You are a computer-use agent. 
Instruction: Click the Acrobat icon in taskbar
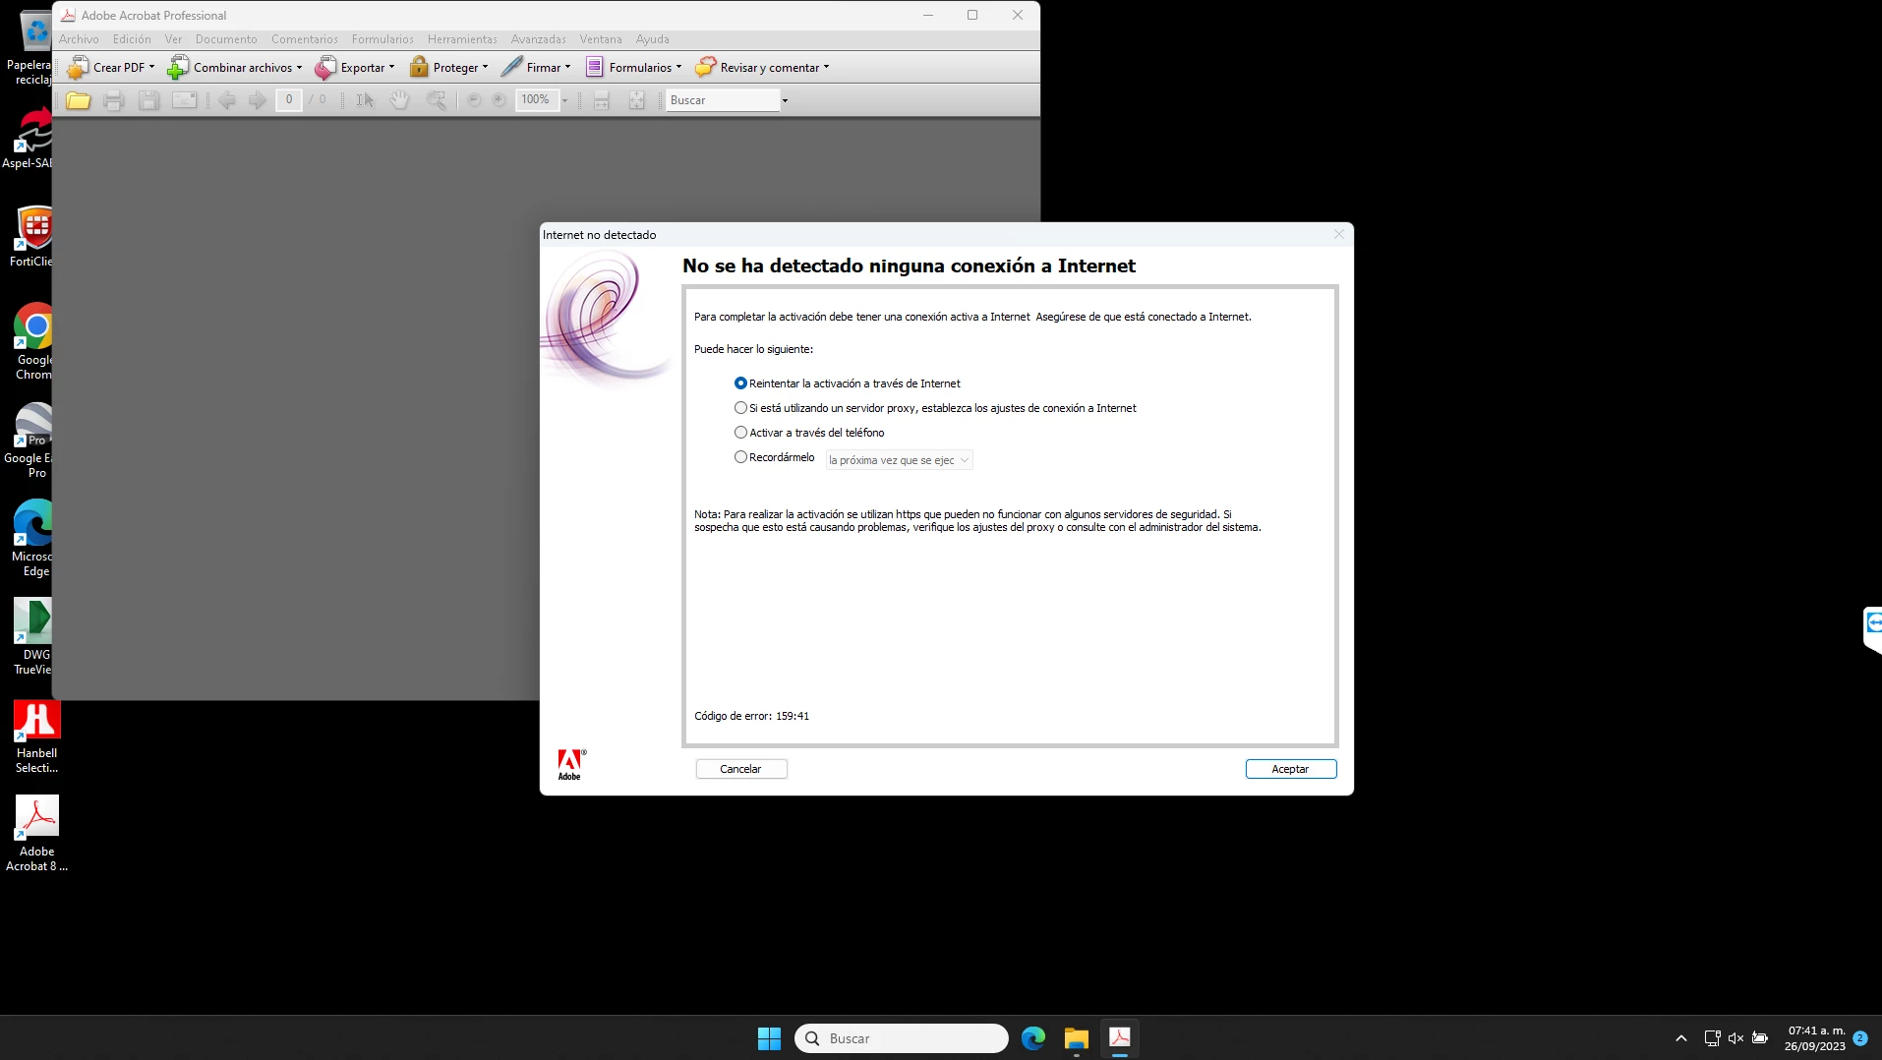point(1120,1038)
